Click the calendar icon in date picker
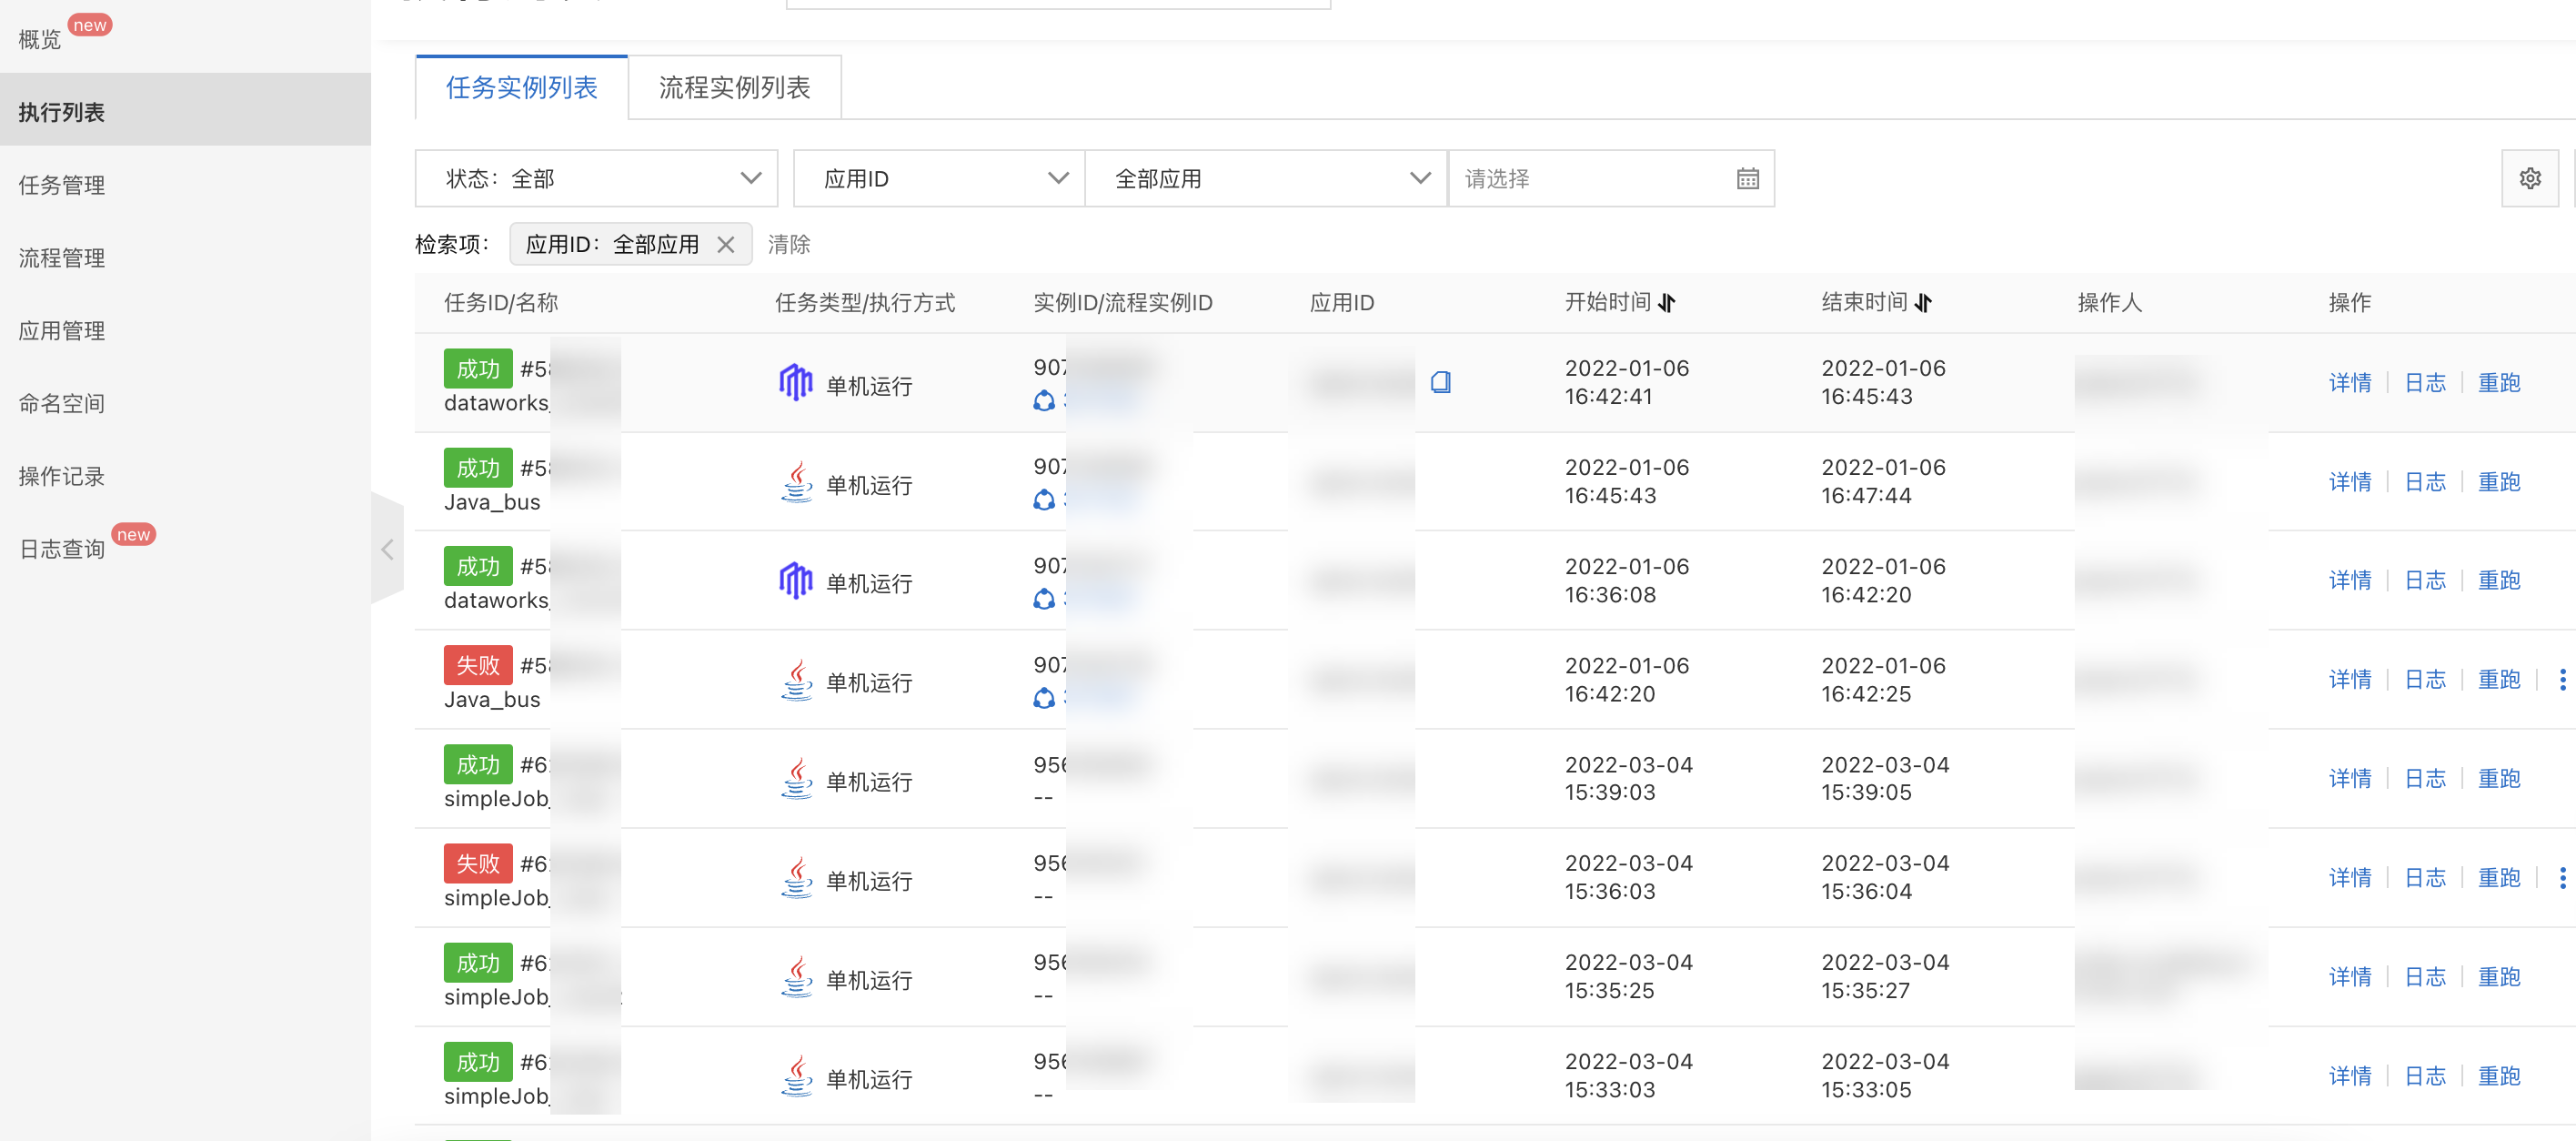 [x=1747, y=179]
